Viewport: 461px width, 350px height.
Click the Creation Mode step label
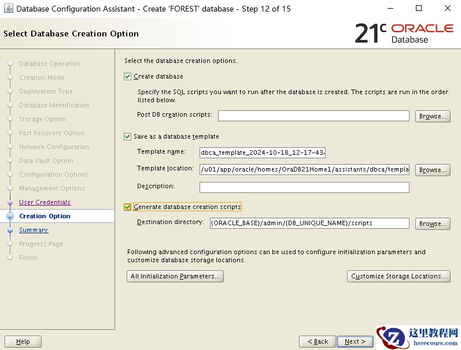click(x=42, y=77)
